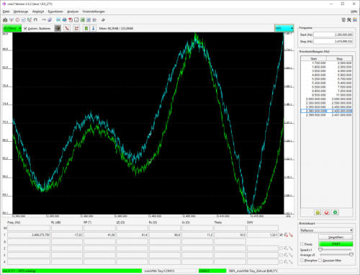Viewport: 360px width, 275px height.
Task: Expand the Reflexion mode dropdown
Action: [326, 230]
